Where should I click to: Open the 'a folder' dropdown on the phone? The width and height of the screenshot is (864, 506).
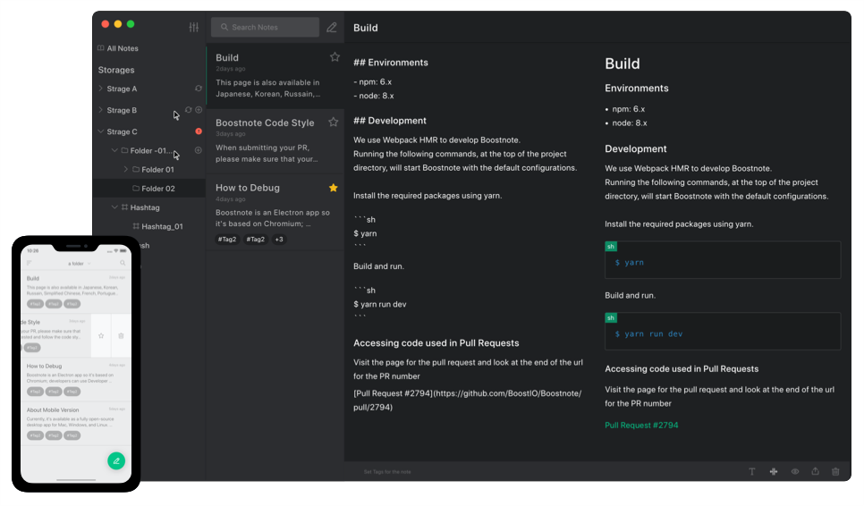[x=79, y=264]
